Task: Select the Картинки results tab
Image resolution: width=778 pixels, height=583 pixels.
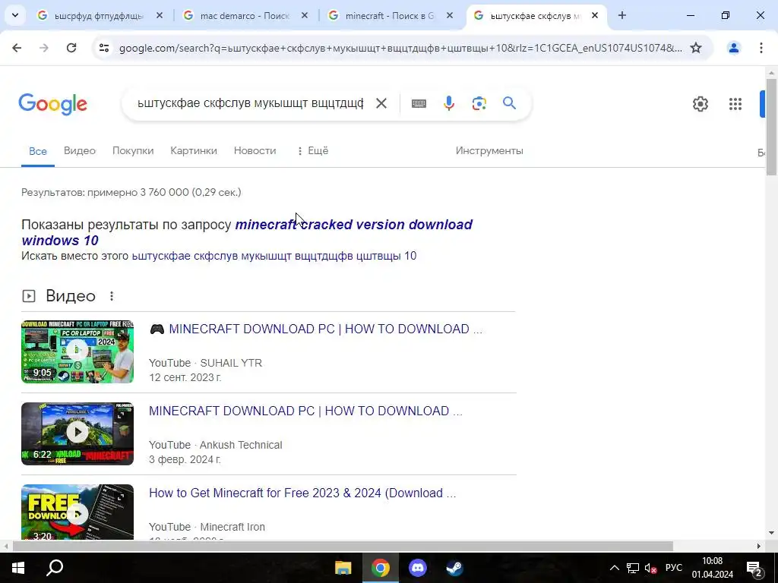Action: (194, 151)
